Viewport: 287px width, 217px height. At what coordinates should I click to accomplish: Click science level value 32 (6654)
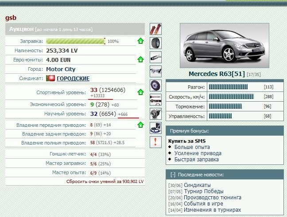click(x=103, y=114)
